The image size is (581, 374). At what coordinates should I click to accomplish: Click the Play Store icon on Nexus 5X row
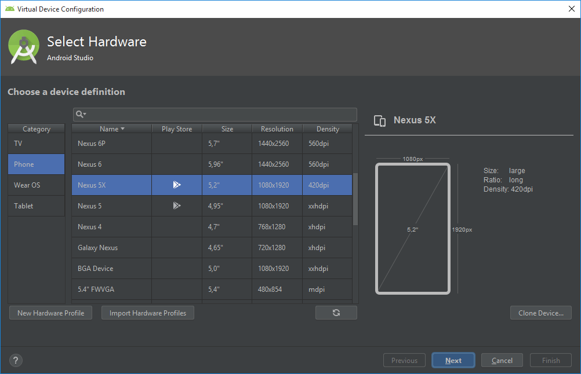(x=176, y=185)
